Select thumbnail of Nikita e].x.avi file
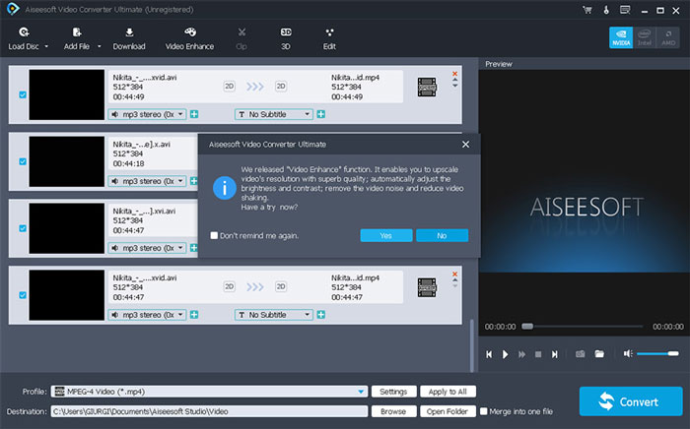Viewport: 690px width, 429px height. pos(67,161)
